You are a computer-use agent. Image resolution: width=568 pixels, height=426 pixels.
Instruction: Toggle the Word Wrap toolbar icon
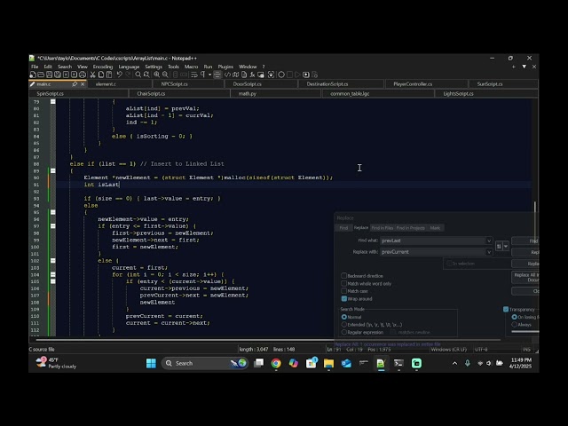click(x=194, y=75)
